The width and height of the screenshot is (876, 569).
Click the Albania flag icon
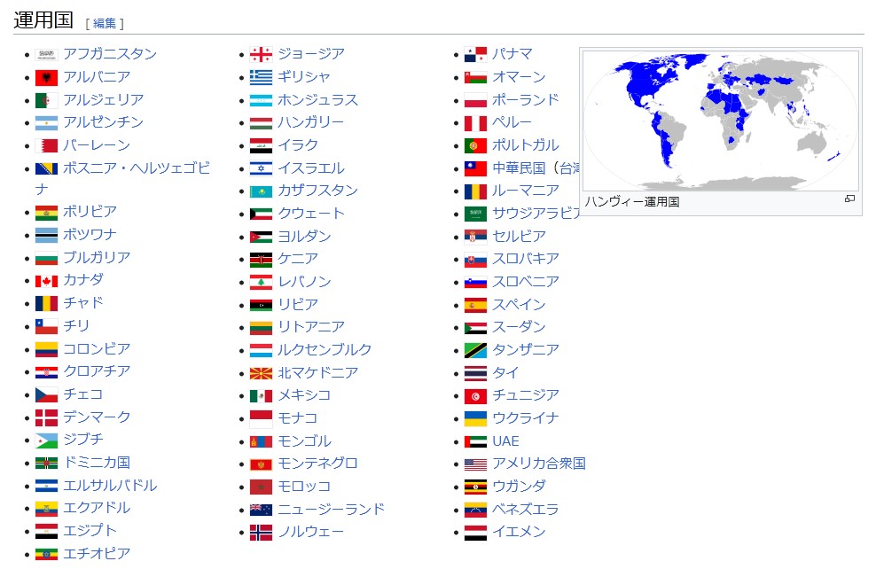tap(46, 77)
